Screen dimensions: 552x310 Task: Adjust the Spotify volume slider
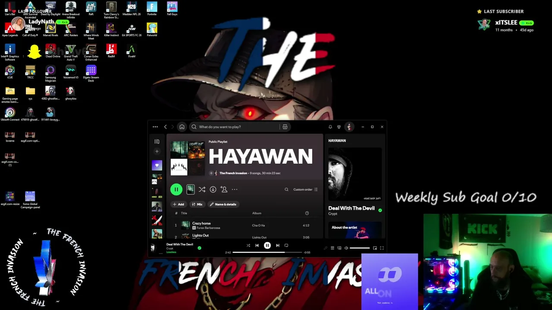click(x=360, y=248)
